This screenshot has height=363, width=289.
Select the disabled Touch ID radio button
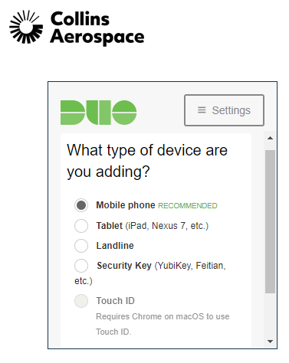pos(81,301)
